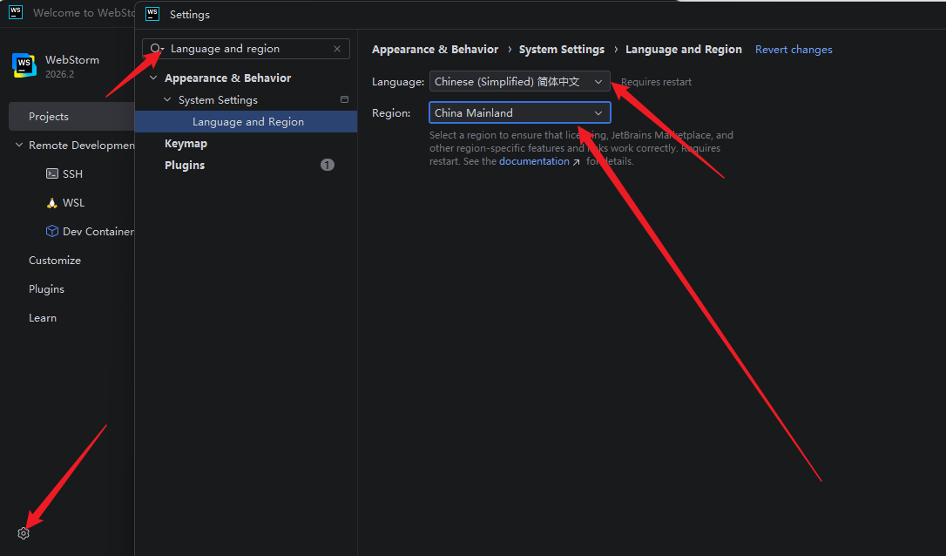The height and width of the screenshot is (556, 946).
Task: Click the WebStorm 2026.2 version text
Action: click(x=60, y=74)
